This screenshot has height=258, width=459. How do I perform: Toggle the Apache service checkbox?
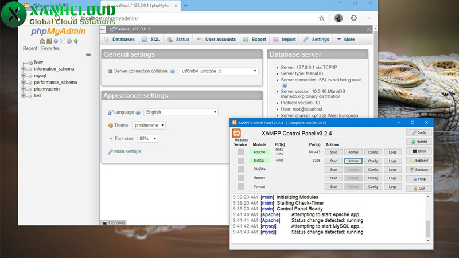(241, 152)
